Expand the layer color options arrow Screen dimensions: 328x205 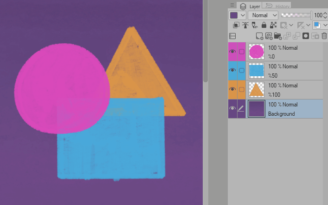point(325,25)
